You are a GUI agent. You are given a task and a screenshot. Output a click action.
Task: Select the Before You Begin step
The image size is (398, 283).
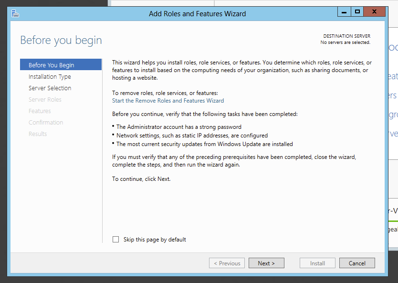(x=51, y=65)
